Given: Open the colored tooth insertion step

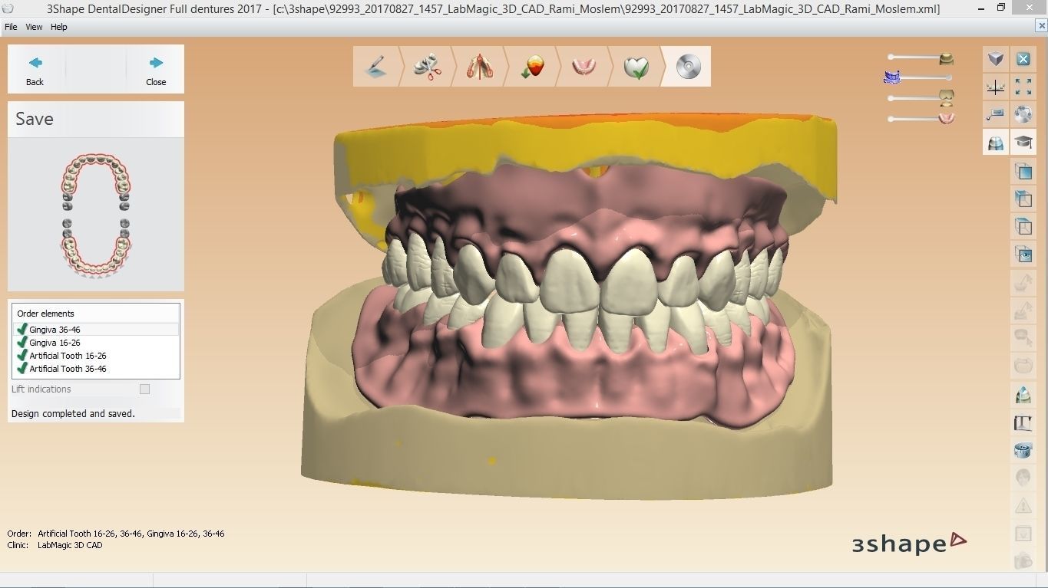Looking at the screenshot, I should click(531, 67).
